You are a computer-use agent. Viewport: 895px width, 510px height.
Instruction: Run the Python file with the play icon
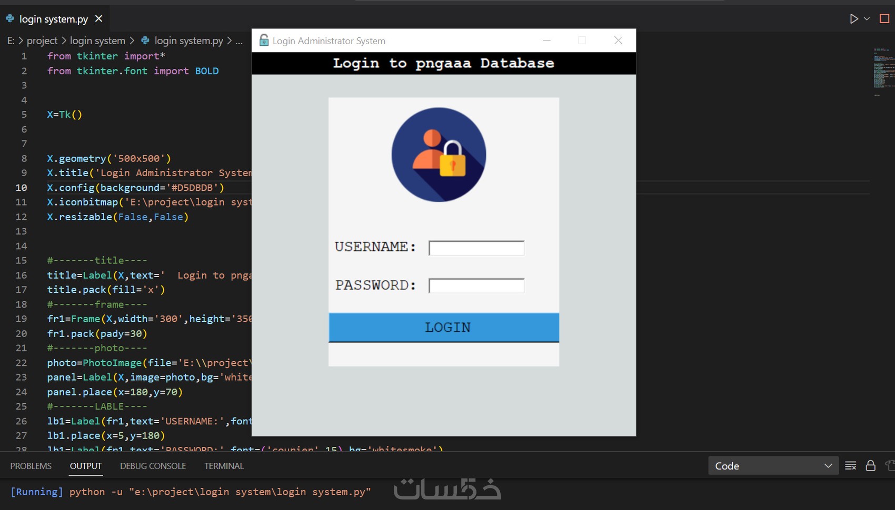(853, 19)
